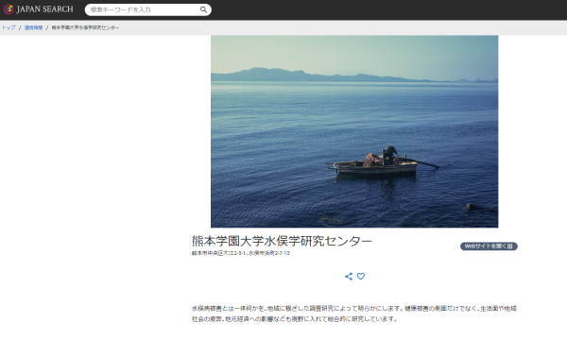The width and height of the screenshot is (567, 340).
Task: Go to トップ via the breadcrumb
Action: click(x=9, y=27)
